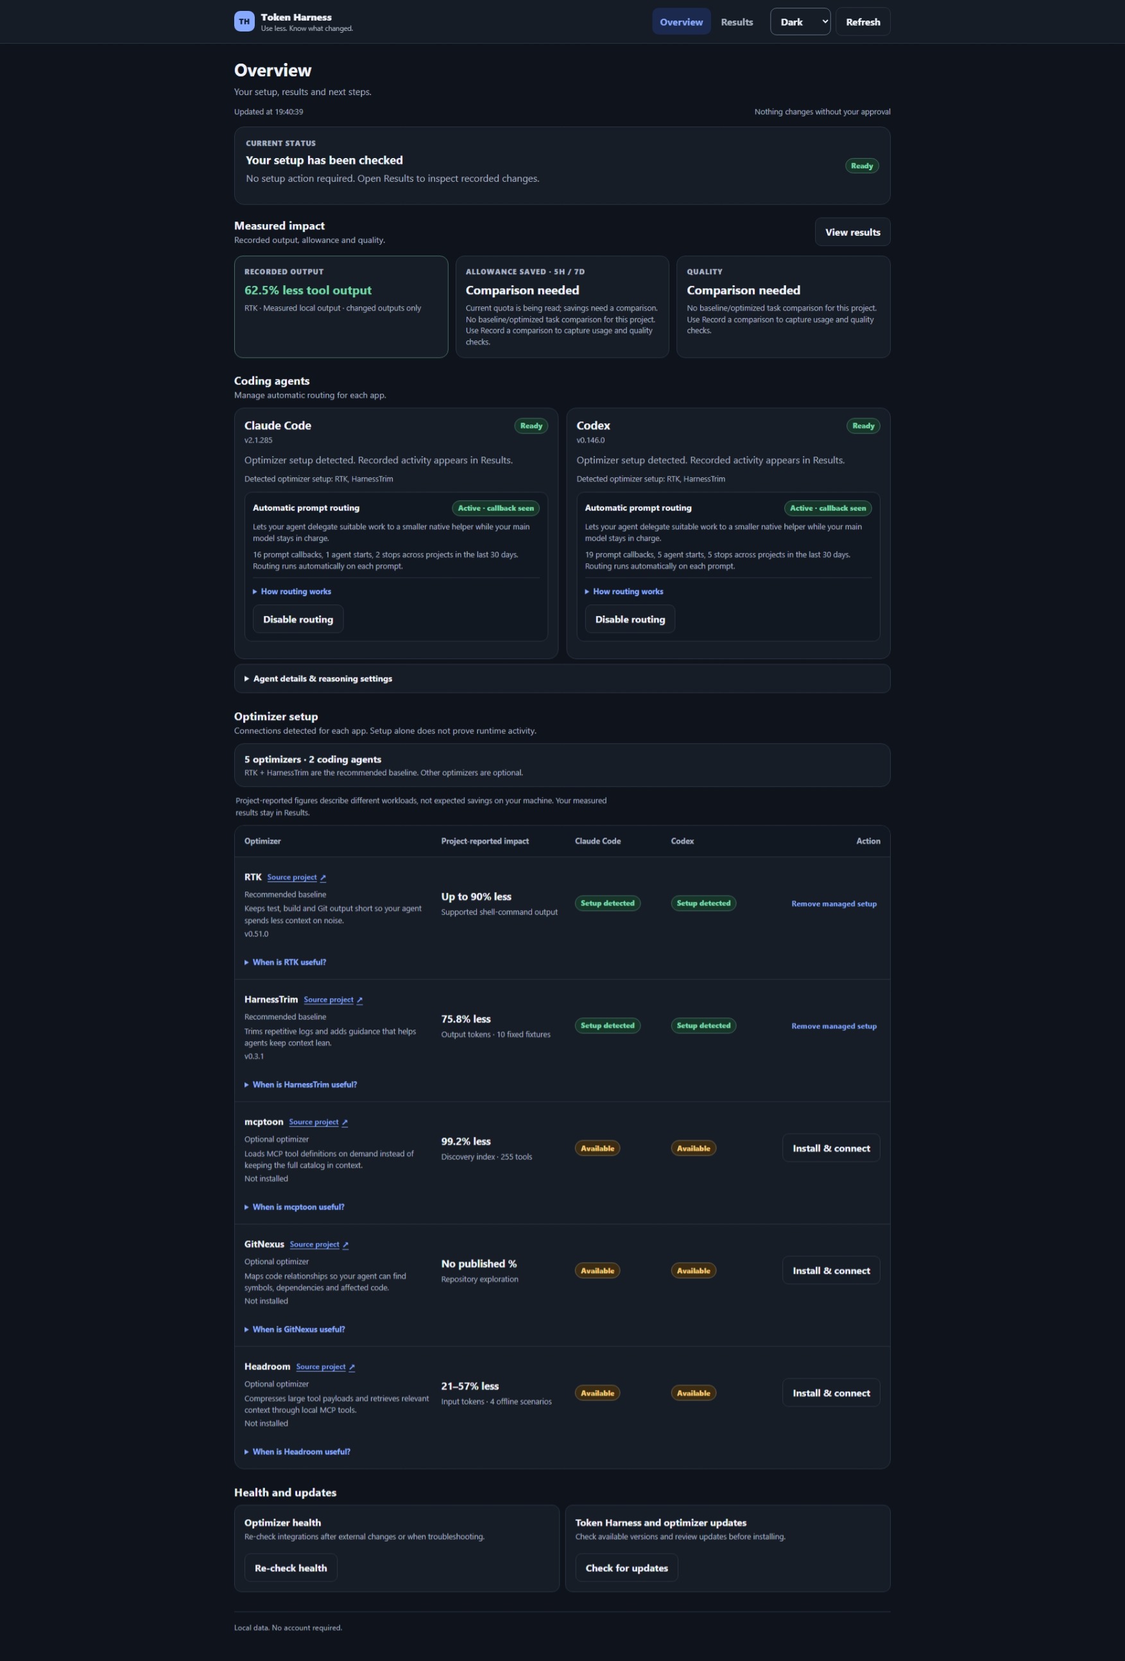
Task: Open View results
Action: (x=852, y=233)
